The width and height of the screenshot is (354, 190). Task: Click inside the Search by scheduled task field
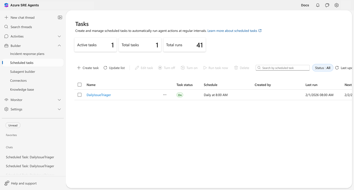click(x=282, y=68)
